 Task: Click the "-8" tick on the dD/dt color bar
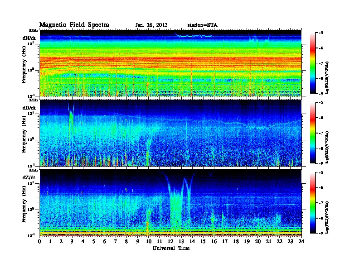coord(321,148)
